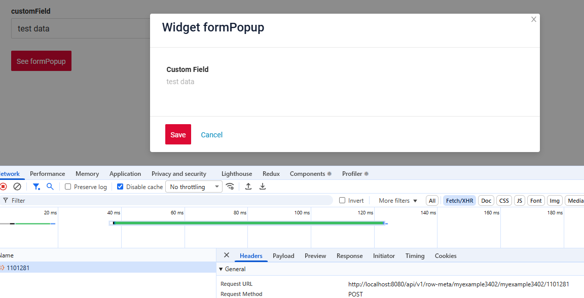This screenshot has width=584, height=298.
Task: Open network search panel
Action: point(50,187)
